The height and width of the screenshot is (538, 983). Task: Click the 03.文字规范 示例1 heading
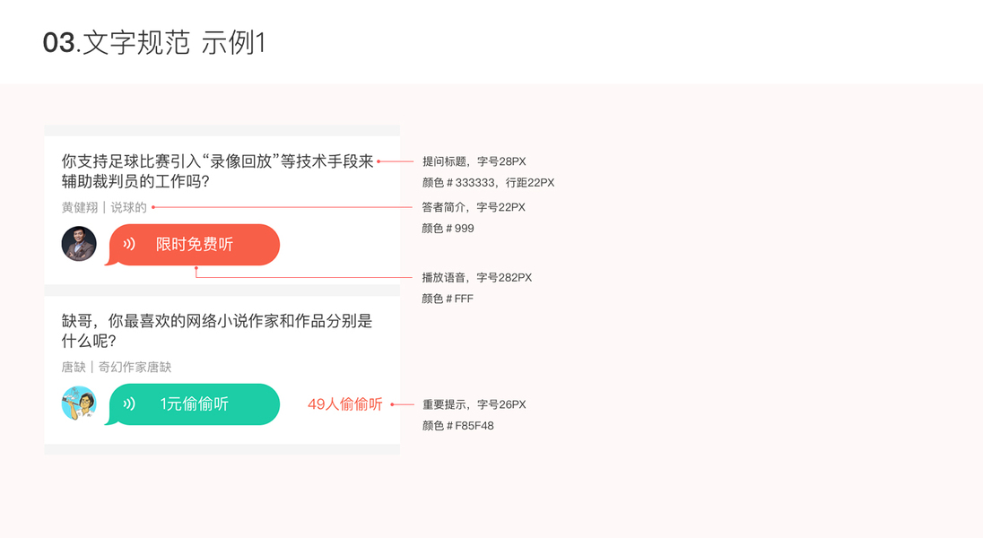[154, 43]
